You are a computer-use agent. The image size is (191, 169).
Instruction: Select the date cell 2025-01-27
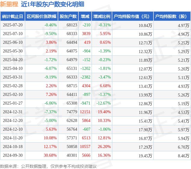coord(13,103)
